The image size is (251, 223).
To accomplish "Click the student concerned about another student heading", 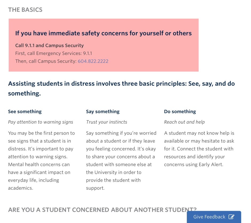I will point(97,209).
